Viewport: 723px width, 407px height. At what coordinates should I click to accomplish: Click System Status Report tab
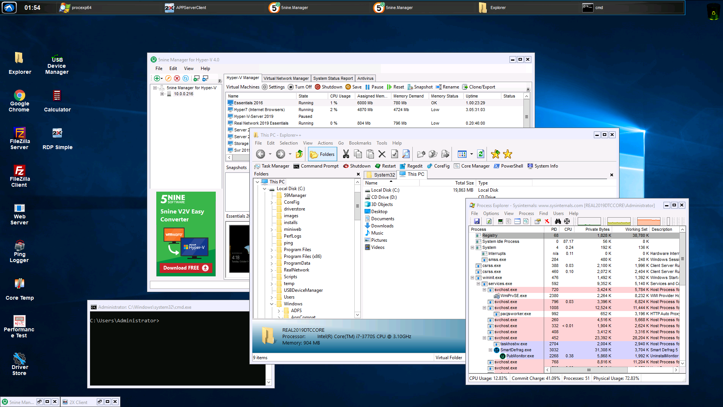tap(333, 78)
